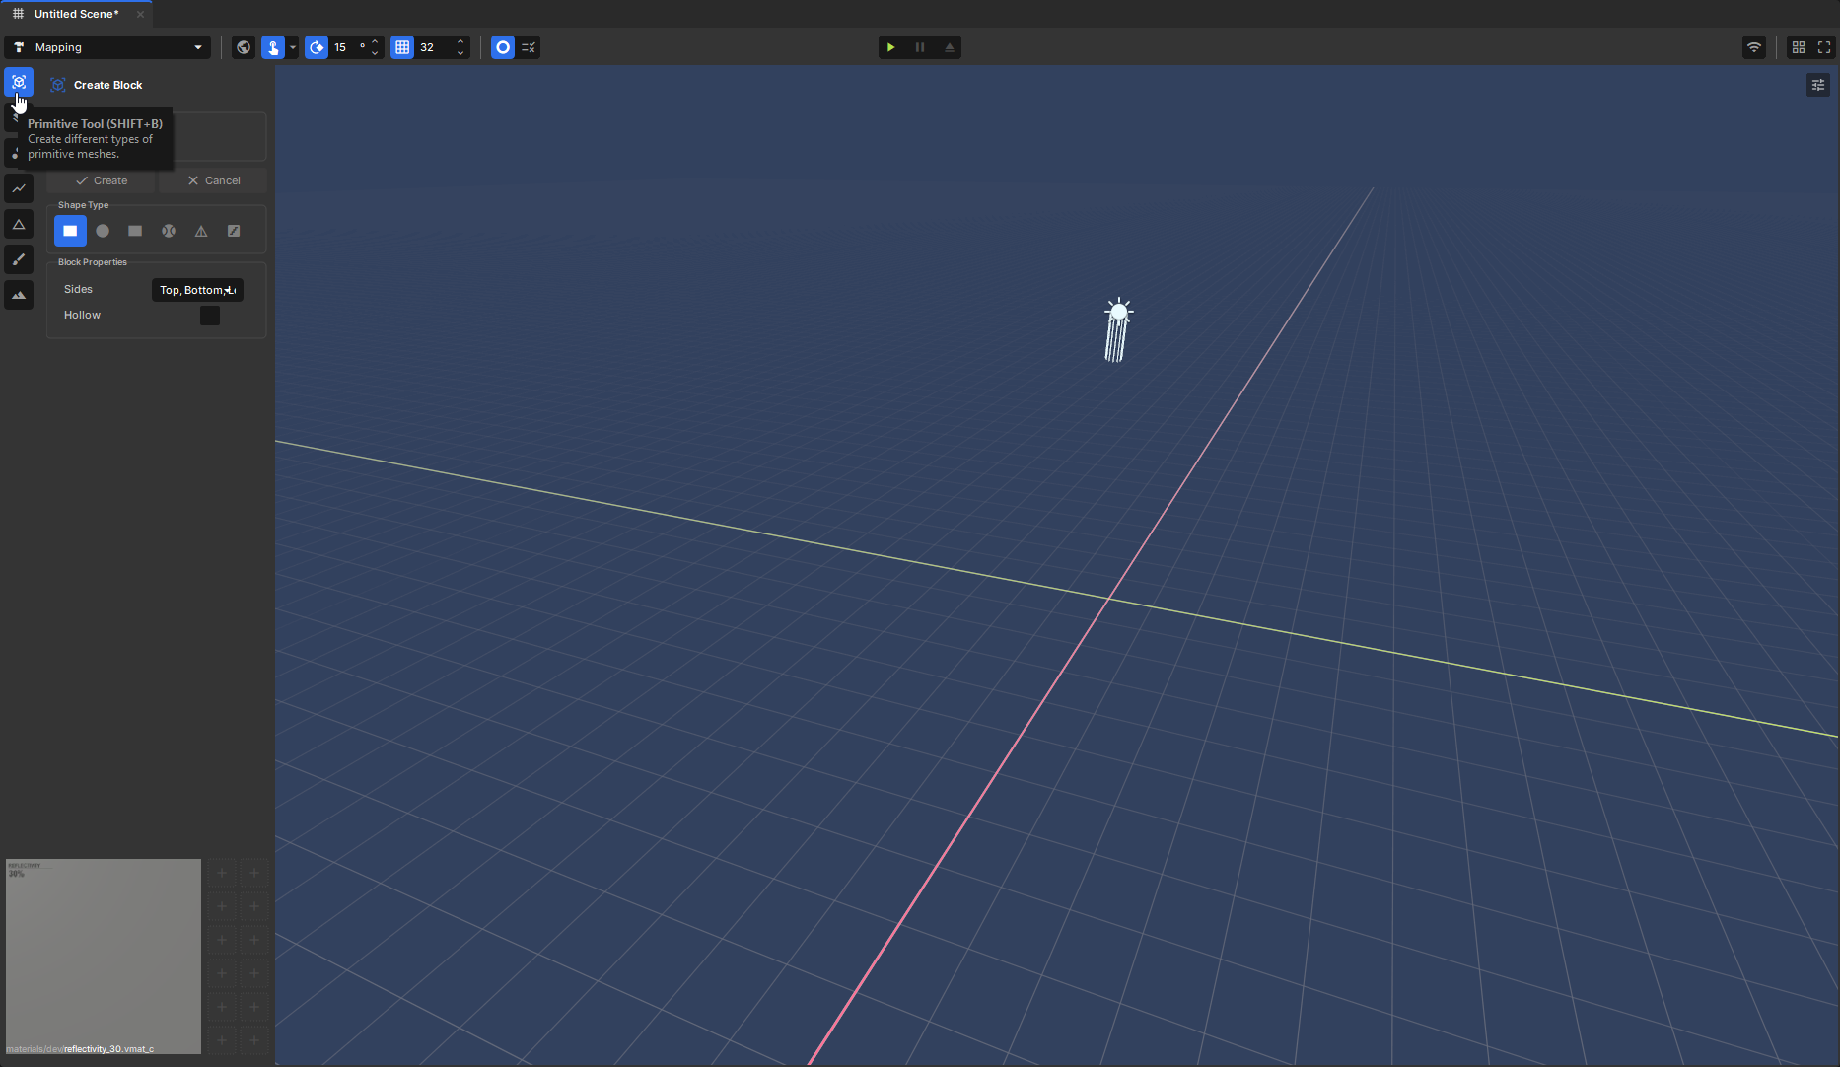Open viewport settings sliders icon
Screen dimensions: 1840x1067
tap(1818, 86)
